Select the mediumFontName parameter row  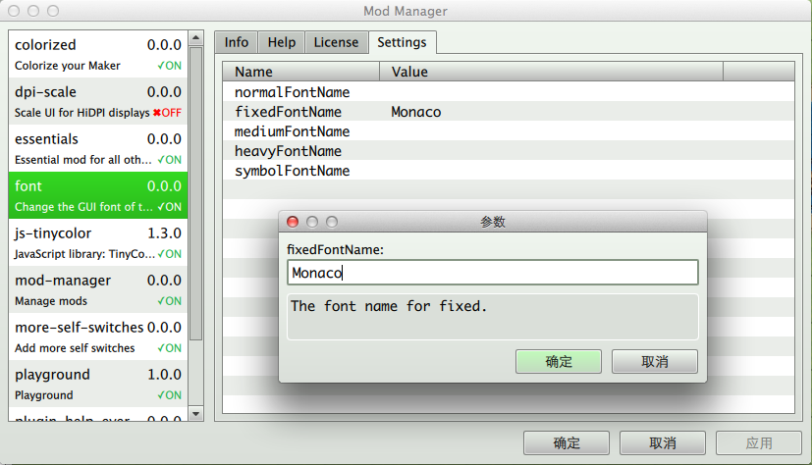509,131
